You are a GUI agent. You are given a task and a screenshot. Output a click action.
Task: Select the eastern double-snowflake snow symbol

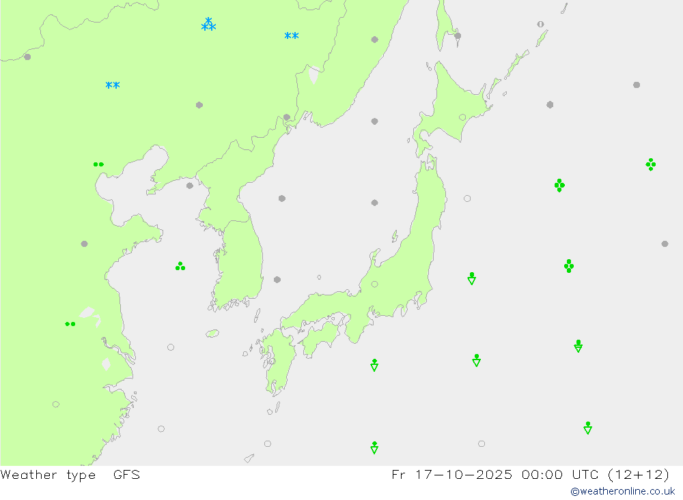click(292, 35)
